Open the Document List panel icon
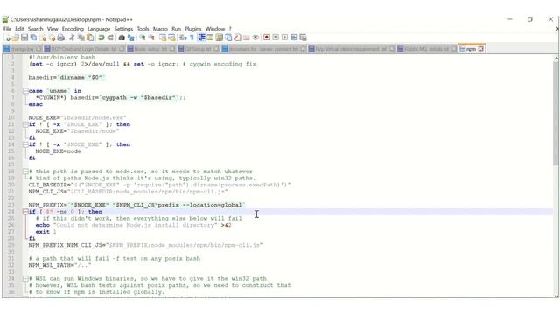This screenshot has width=560, height=315. point(228,38)
